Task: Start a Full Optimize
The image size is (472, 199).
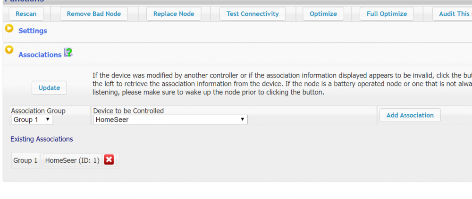Action: (387, 14)
